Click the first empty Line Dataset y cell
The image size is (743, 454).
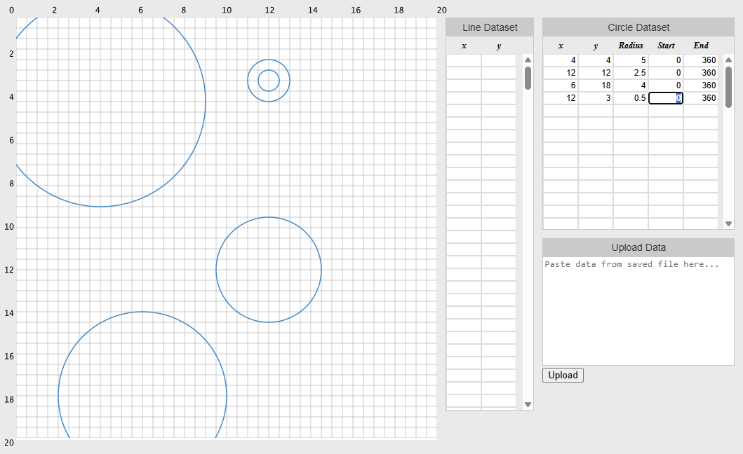[x=499, y=60]
